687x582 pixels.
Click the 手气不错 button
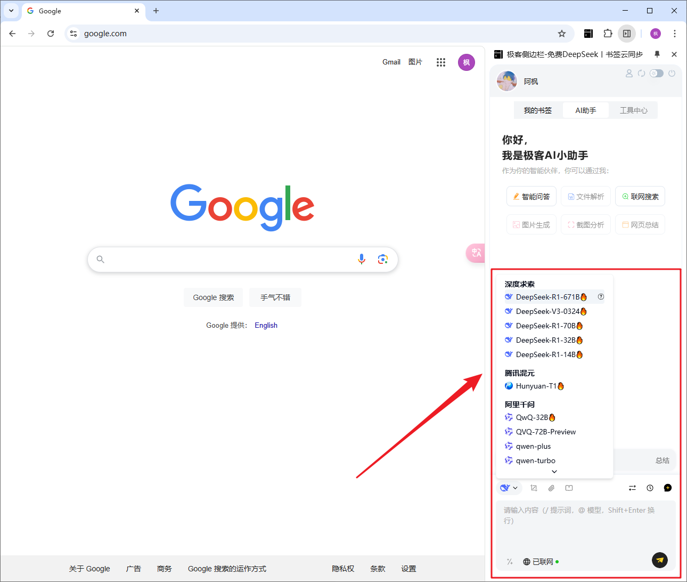click(x=275, y=297)
